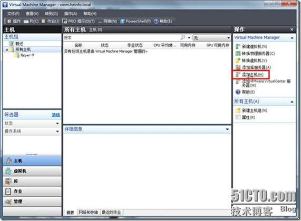Open the search options arrow beside the magnifier
Image resolution: width=301 pixels, height=221 pixels.
(x=189, y=38)
